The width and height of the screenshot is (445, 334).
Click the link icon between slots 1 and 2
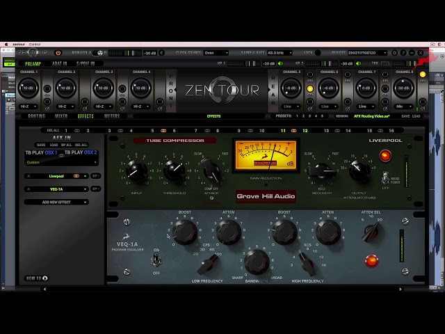click(77, 131)
